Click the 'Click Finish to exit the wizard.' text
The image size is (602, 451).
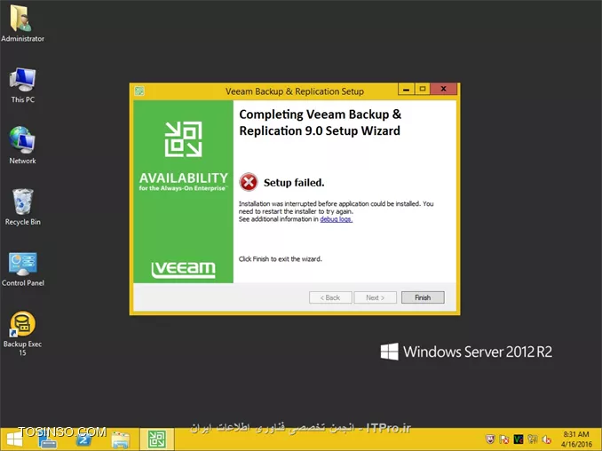tap(281, 259)
